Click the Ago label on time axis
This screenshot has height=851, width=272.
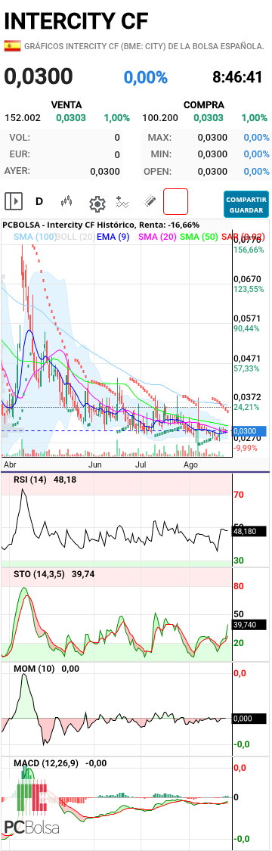pyautogui.click(x=190, y=465)
